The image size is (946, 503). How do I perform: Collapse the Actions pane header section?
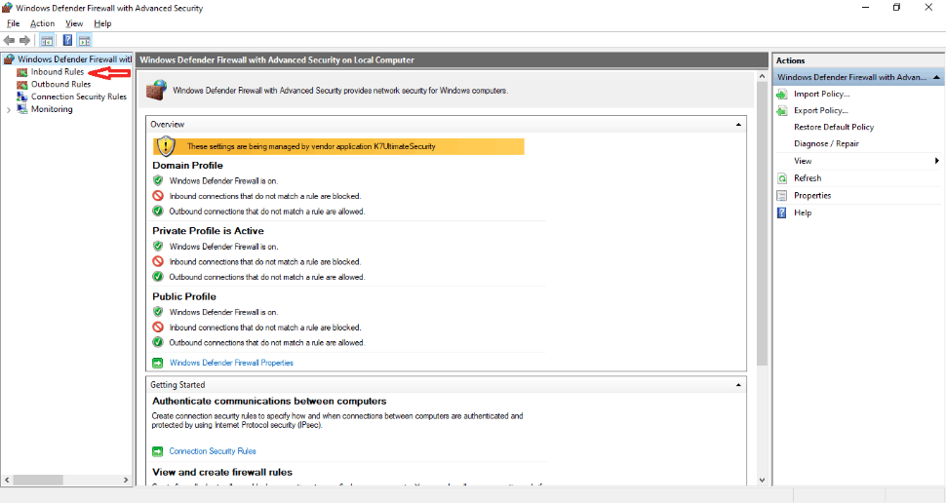point(936,77)
